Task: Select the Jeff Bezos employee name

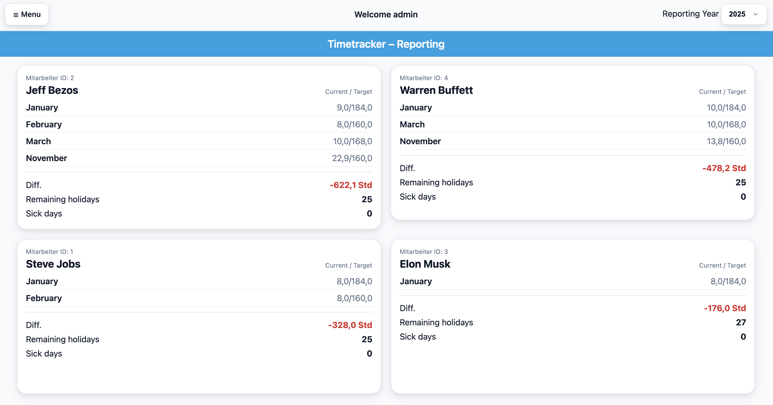Action: (52, 90)
